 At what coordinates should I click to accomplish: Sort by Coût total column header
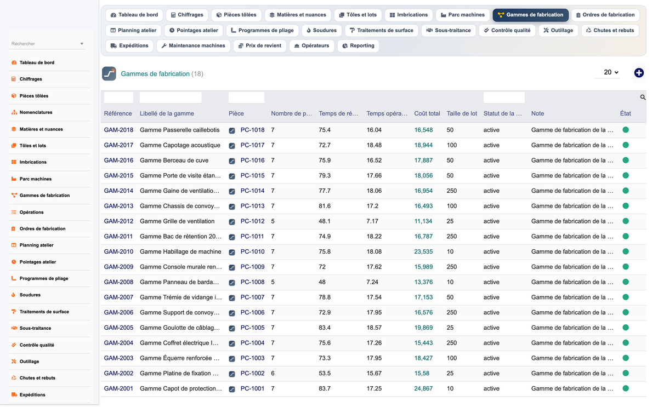[x=427, y=114]
